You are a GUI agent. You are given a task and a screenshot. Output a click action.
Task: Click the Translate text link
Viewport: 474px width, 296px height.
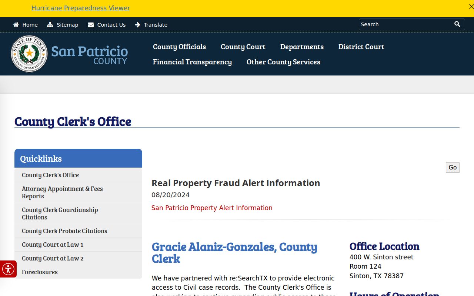(156, 25)
